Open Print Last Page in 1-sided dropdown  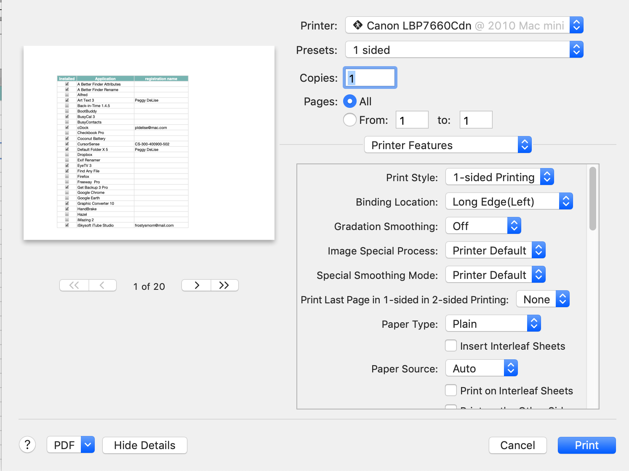point(543,299)
